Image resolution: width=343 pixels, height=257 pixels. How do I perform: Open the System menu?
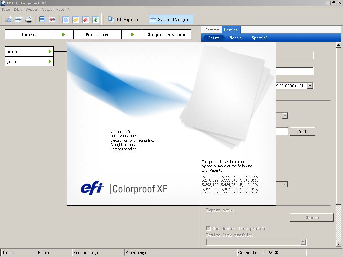(32, 9)
